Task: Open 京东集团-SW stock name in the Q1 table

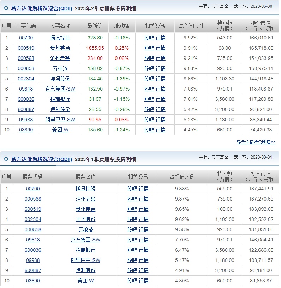Action: pos(86,240)
